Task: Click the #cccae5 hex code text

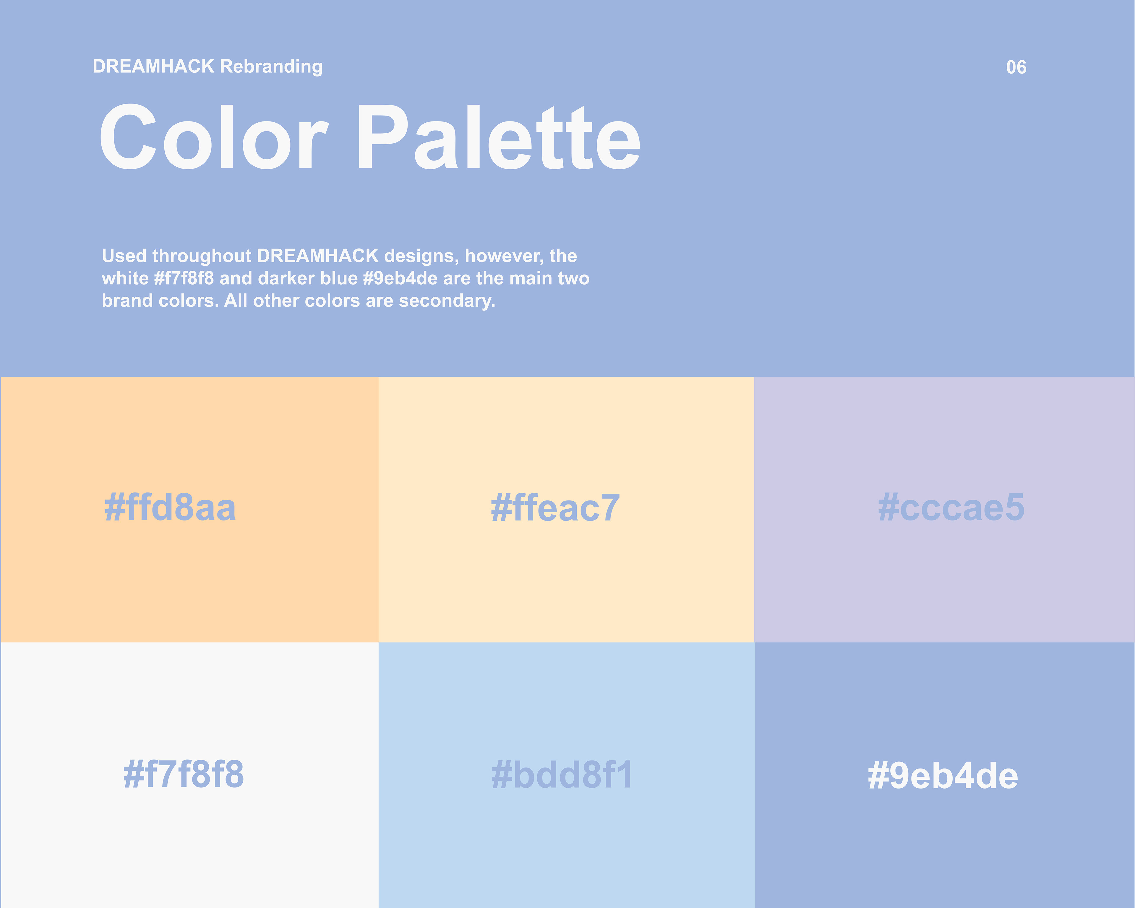Action: coord(951,507)
